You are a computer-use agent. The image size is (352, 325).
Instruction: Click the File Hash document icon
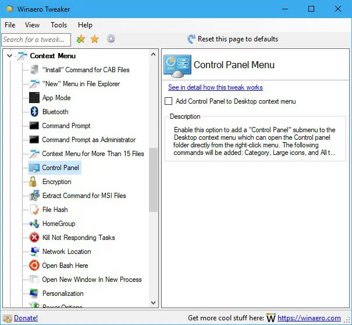34,210
